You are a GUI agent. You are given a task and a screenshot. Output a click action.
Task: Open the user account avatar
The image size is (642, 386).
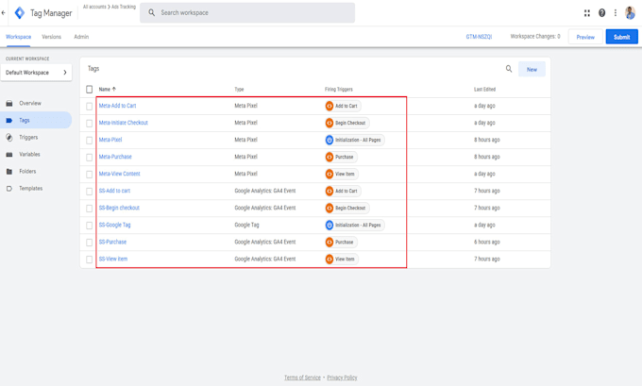point(630,13)
